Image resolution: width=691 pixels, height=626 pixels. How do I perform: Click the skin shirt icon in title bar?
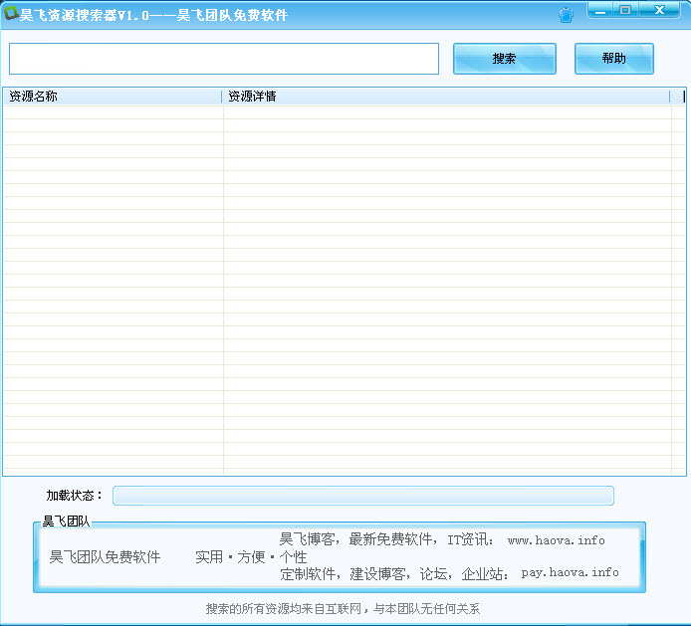click(x=567, y=15)
